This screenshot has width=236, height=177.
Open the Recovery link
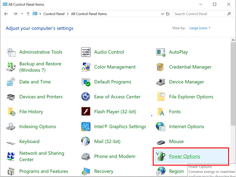click(x=104, y=171)
